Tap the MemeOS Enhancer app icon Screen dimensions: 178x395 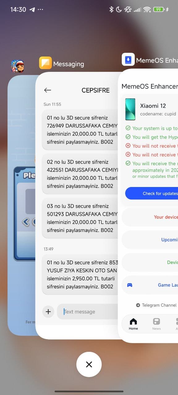[128, 60]
